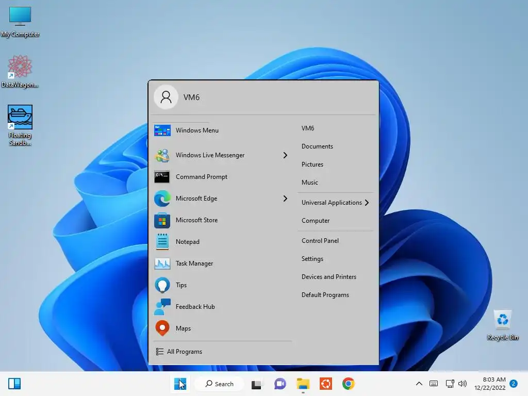The image size is (528, 396).
Task: Show hidden icons in system tray
Action: (419, 384)
